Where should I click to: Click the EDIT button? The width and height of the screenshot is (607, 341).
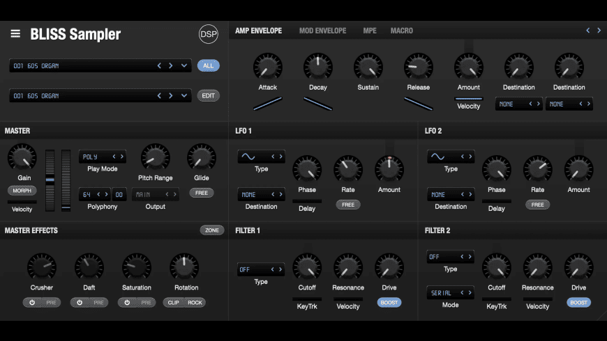pyautogui.click(x=209, y=96)
